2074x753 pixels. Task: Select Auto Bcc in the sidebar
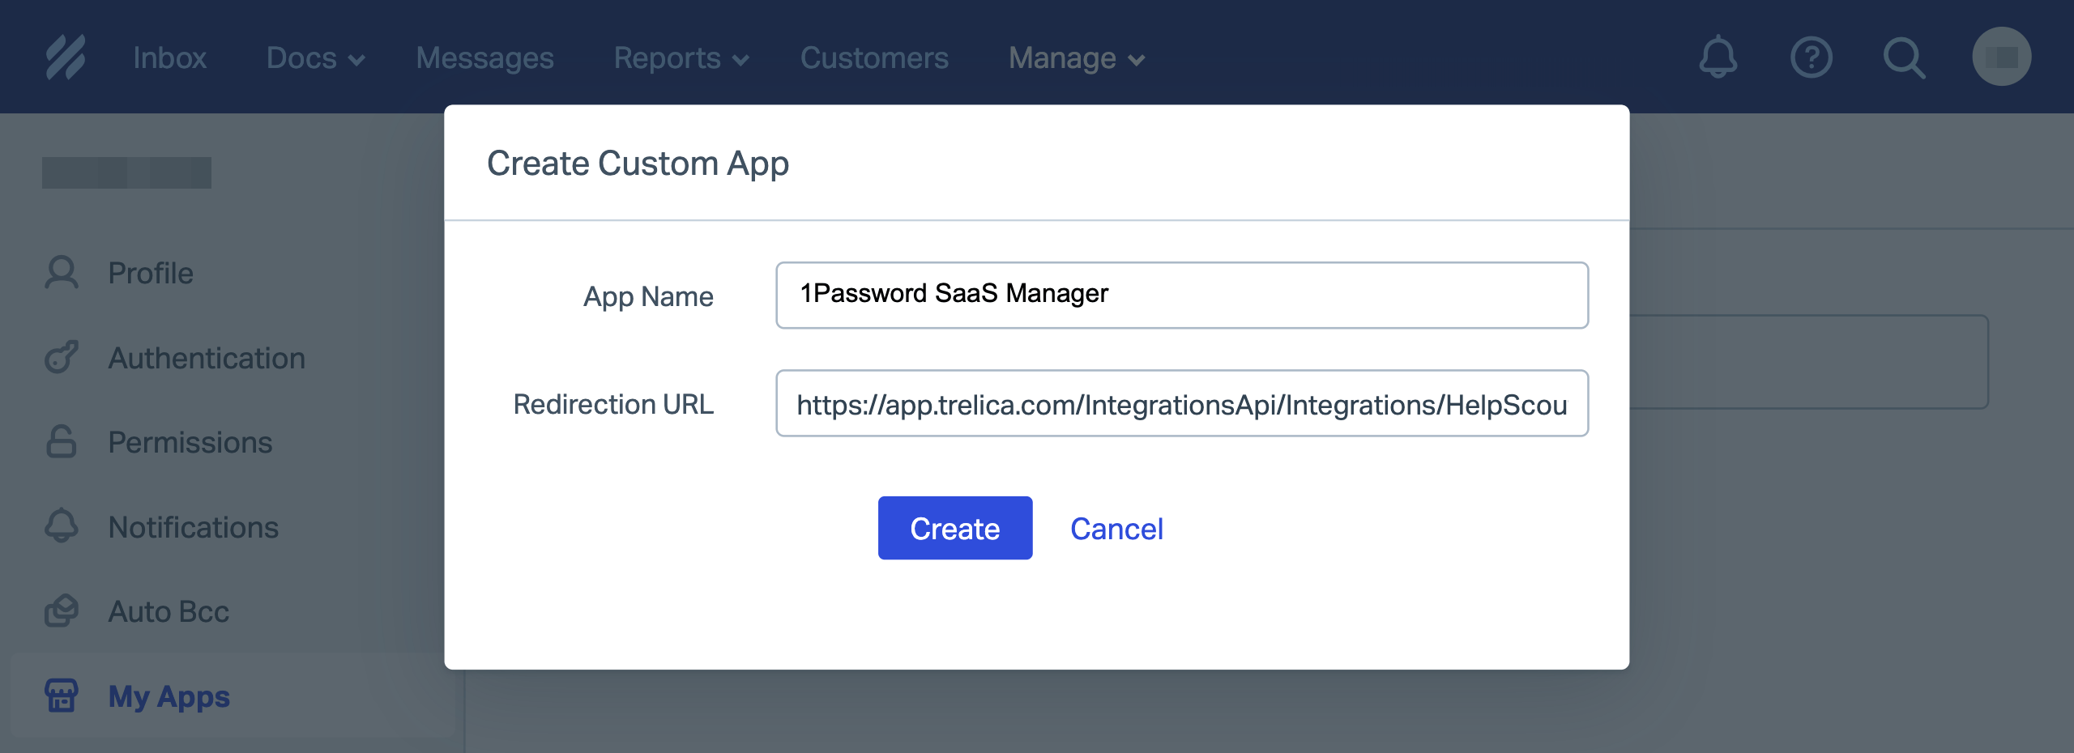169,610
